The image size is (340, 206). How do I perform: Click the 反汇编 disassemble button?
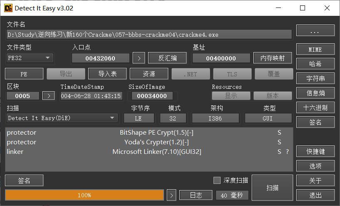[x=167, y=58]
